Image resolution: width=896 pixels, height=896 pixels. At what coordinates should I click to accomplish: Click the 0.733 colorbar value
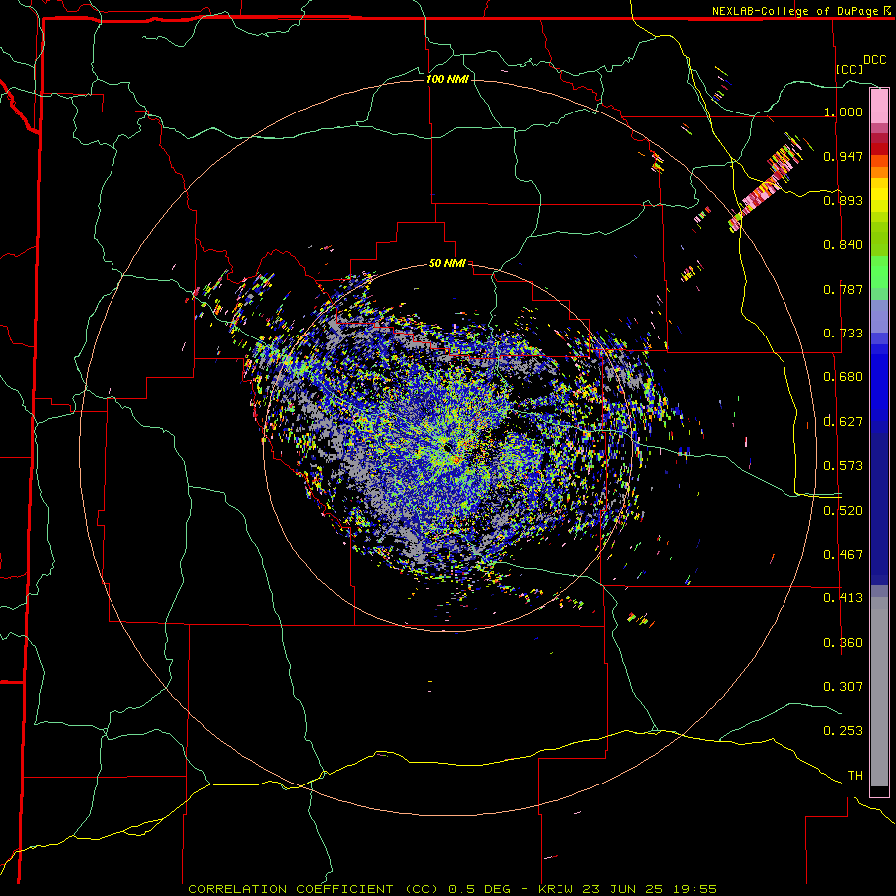click(x=843, y=334)
